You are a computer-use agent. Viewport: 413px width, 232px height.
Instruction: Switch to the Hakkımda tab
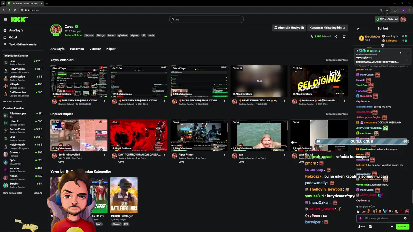[77, 49]
